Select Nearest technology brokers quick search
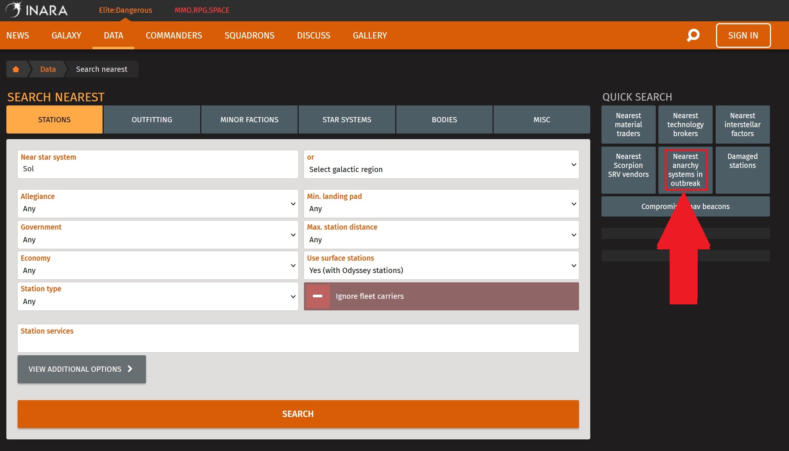This screenshot has height=451, width=789. pos(685,125)
